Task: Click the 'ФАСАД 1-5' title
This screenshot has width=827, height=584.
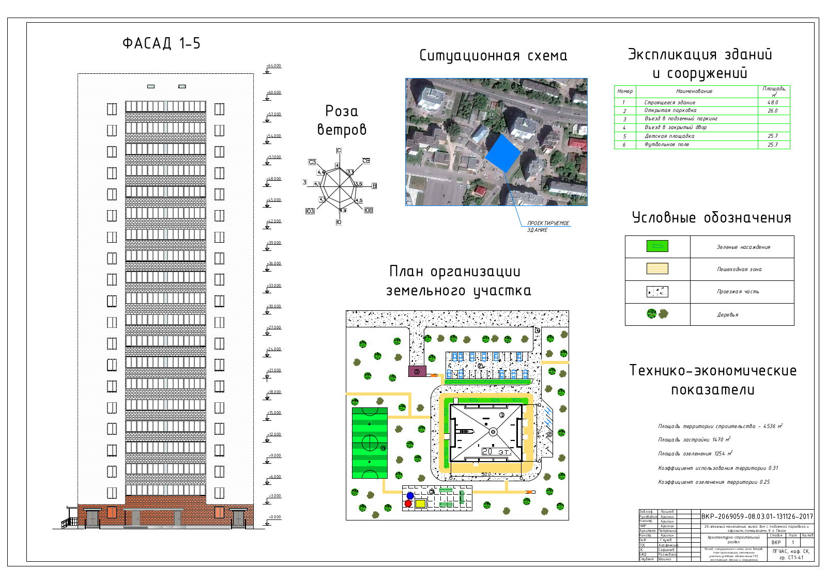Action: pos(161,43)
